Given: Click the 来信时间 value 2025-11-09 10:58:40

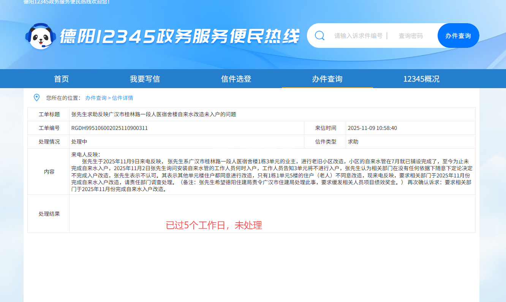Looking at the screenshot, I should (x=372, y=128).
